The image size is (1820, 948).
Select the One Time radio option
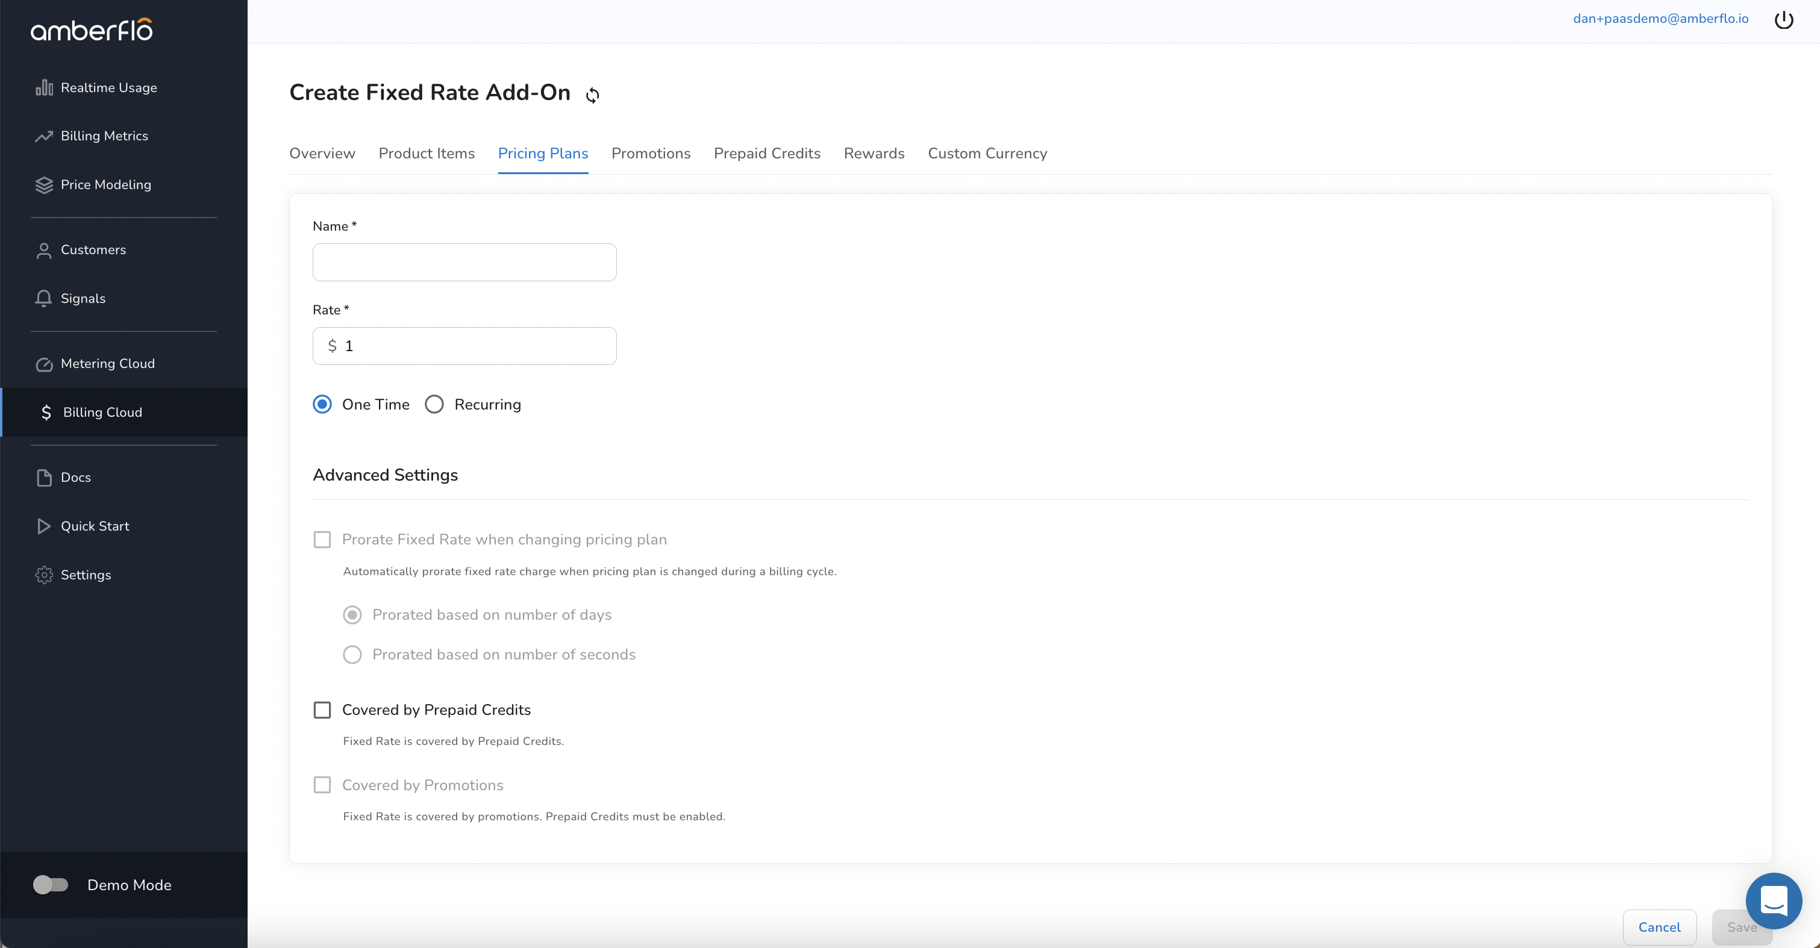322,405
